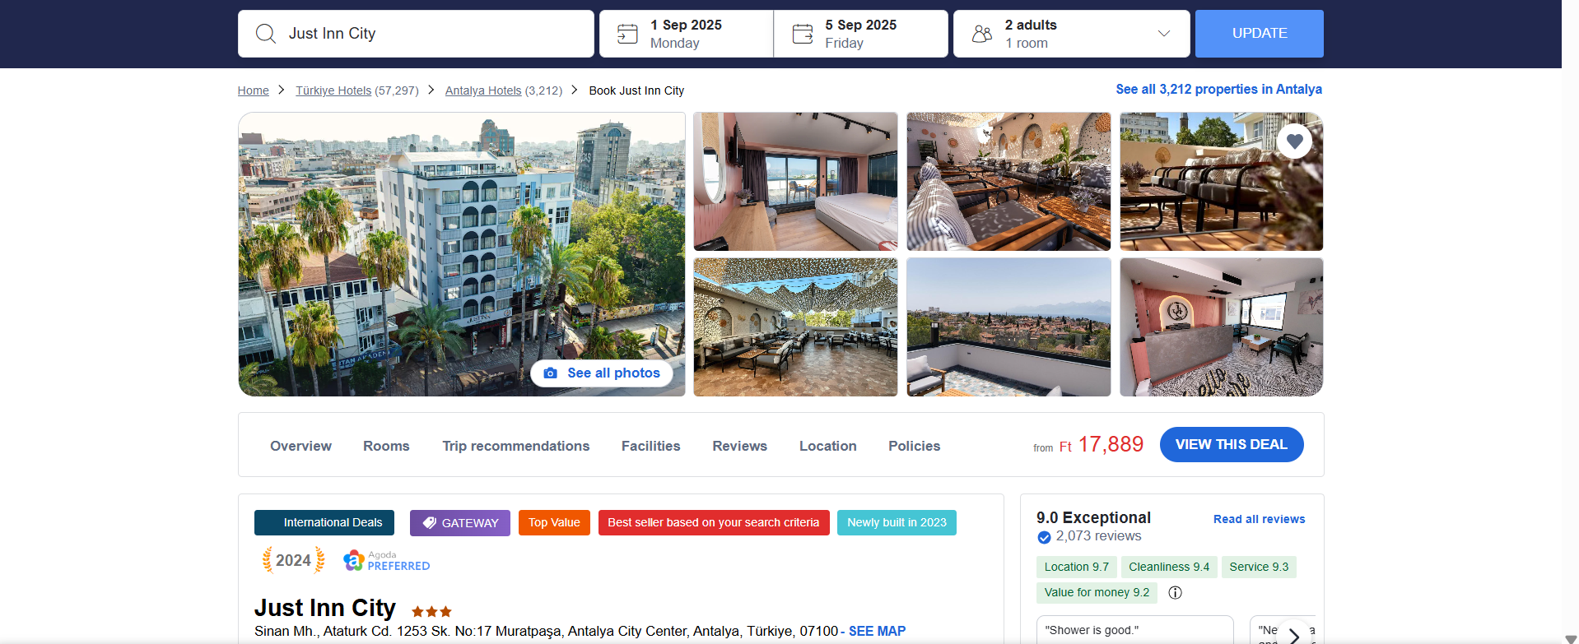Screen dimensions: 1579x644
Task: Click the info icon beside Value for money
Action: pyautogui.click(x=1175, y=592)
